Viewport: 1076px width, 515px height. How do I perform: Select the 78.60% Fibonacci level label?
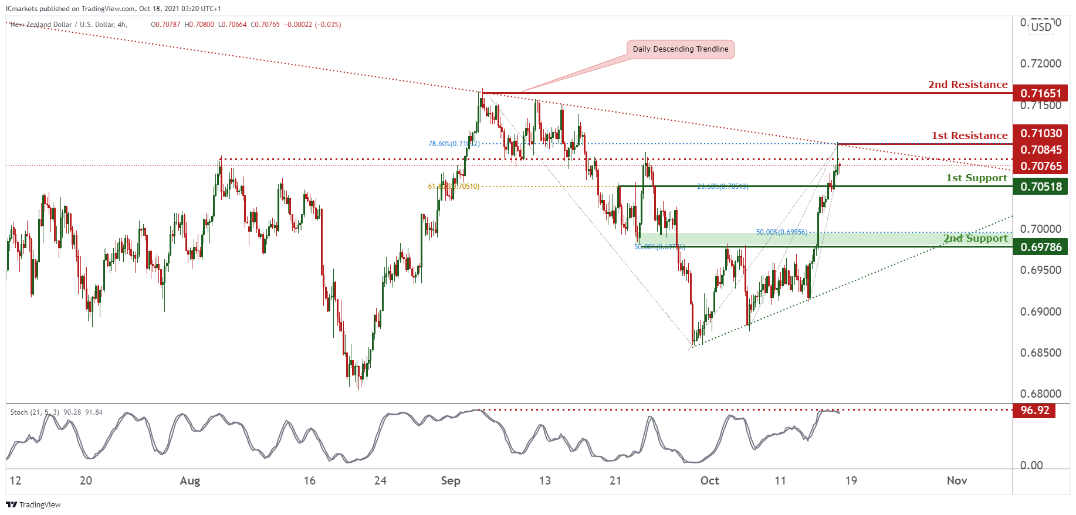454,144
